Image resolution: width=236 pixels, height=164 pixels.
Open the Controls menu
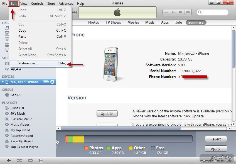[x=37, y=3]
